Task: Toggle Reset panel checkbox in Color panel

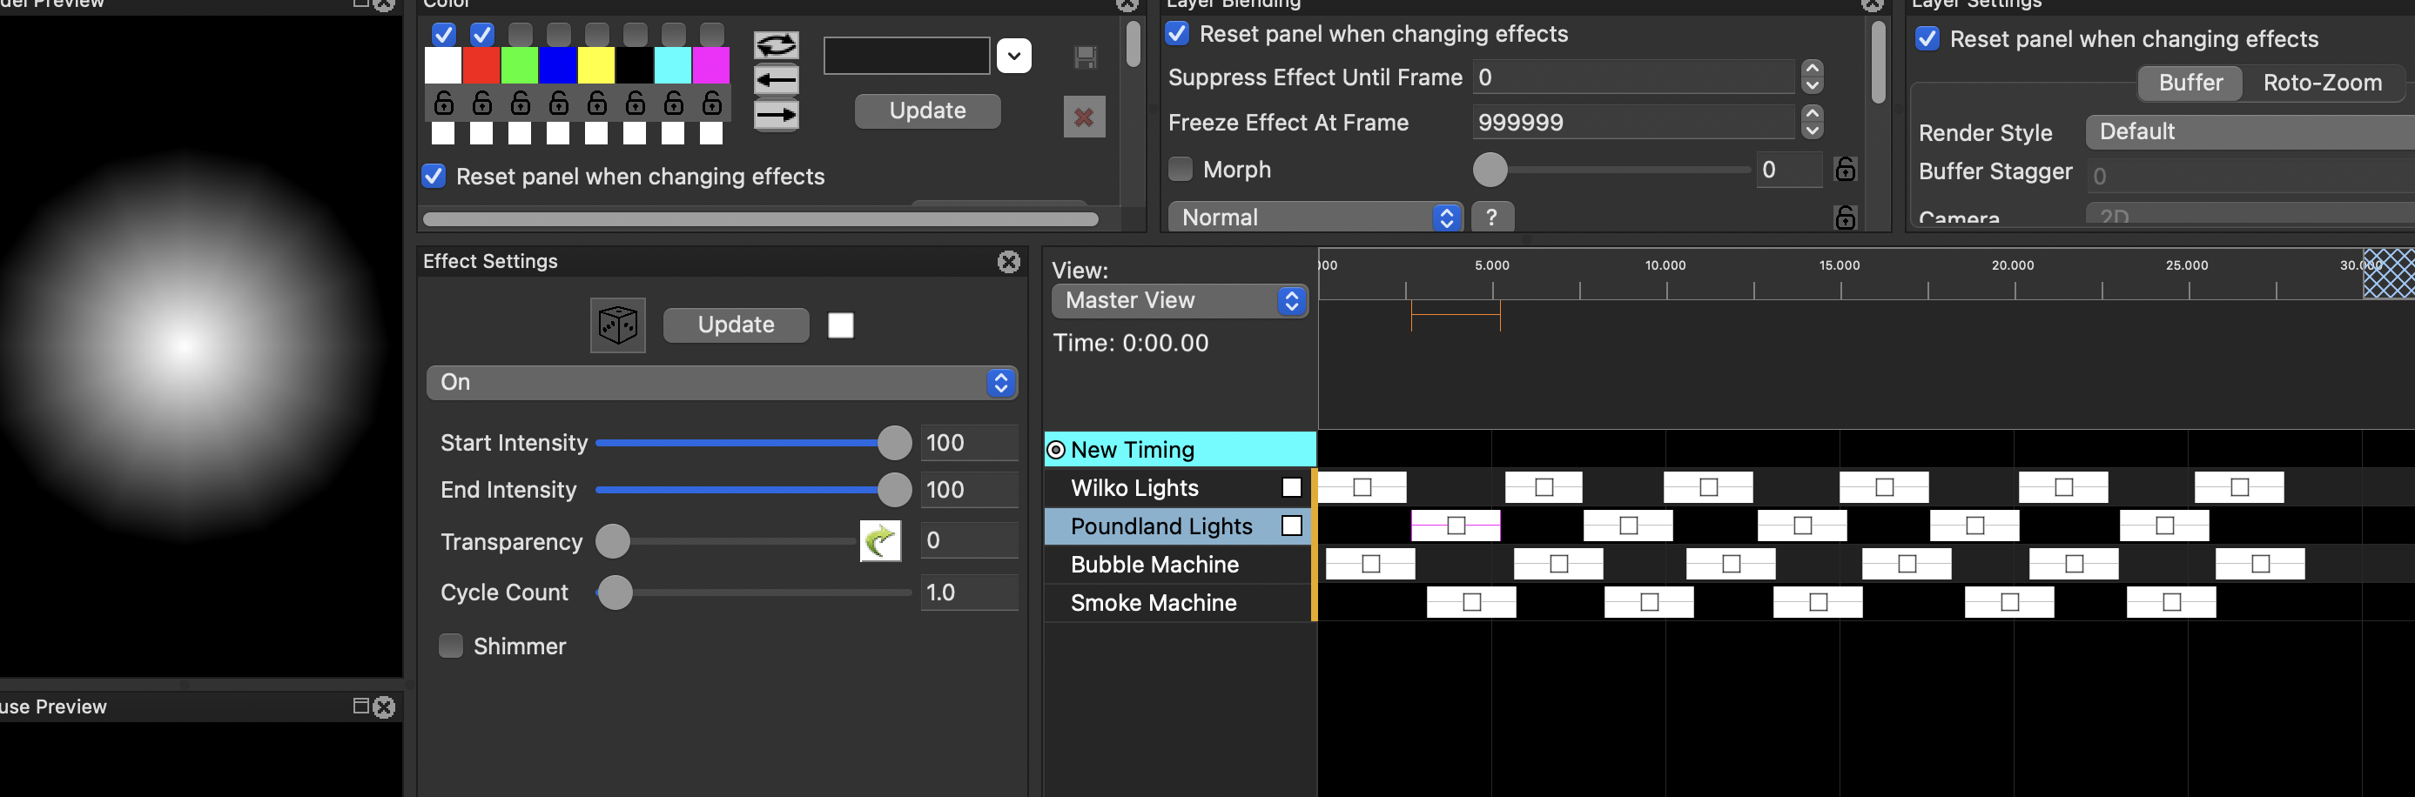Action: point(434,176)
